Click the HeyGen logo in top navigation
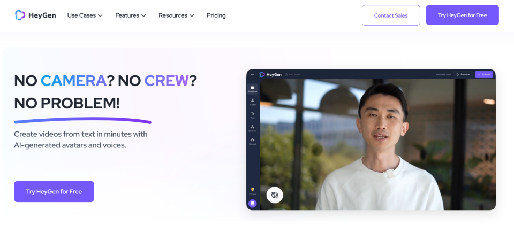 click(x=35, y=15)
